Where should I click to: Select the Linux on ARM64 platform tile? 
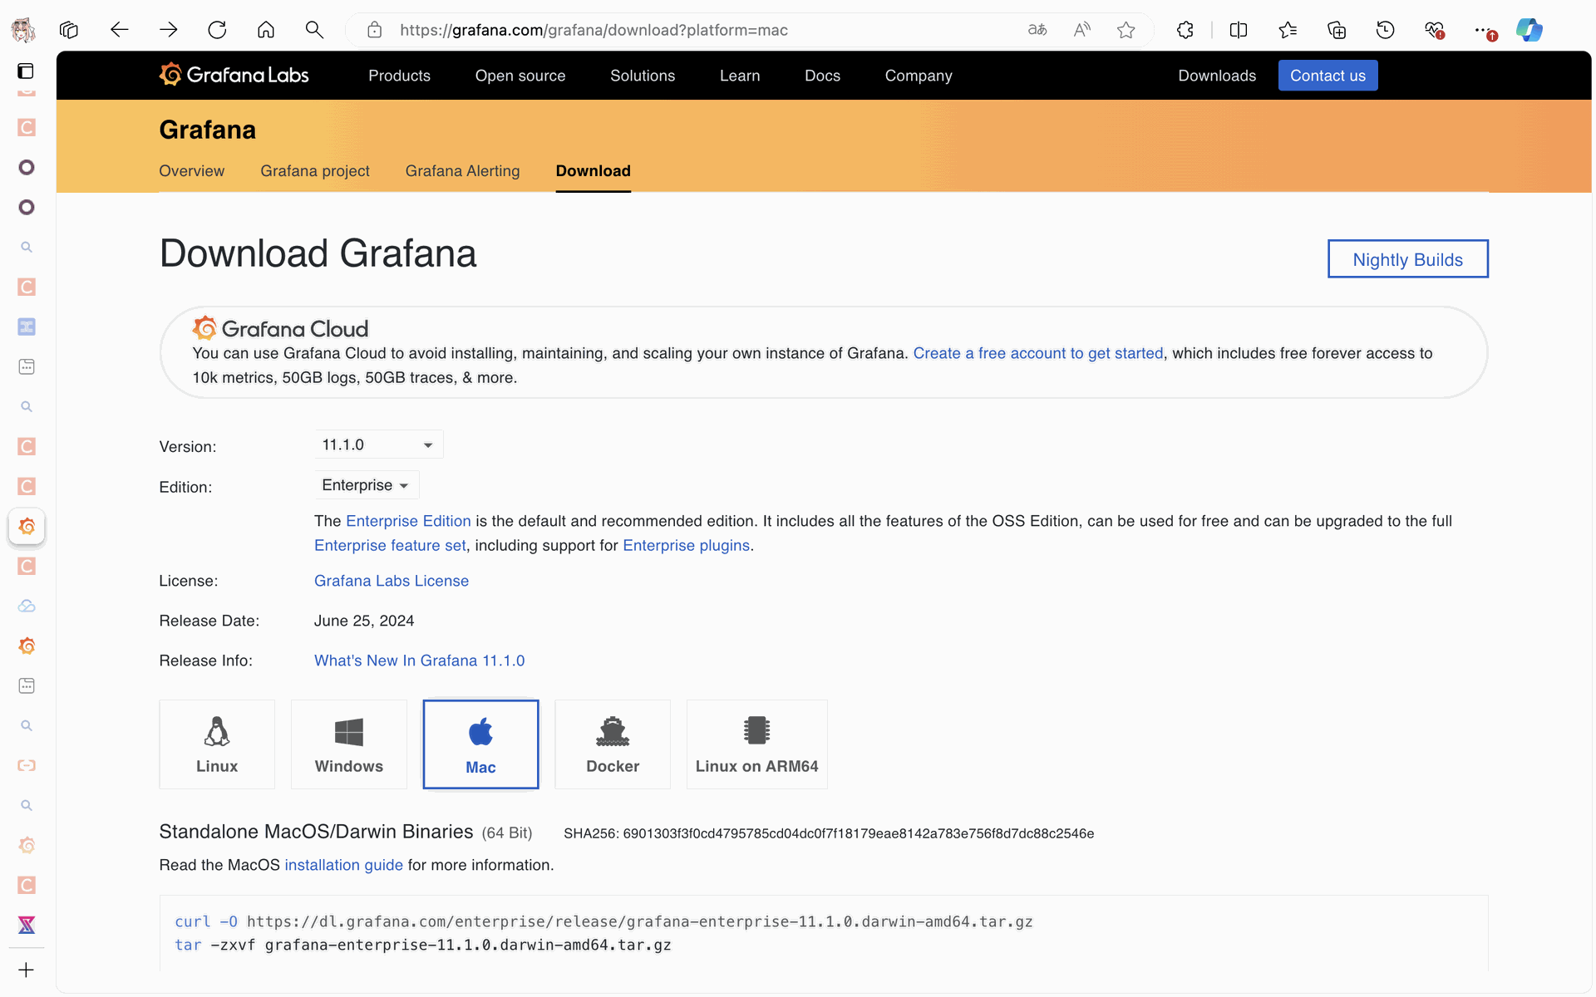(757, 744)
